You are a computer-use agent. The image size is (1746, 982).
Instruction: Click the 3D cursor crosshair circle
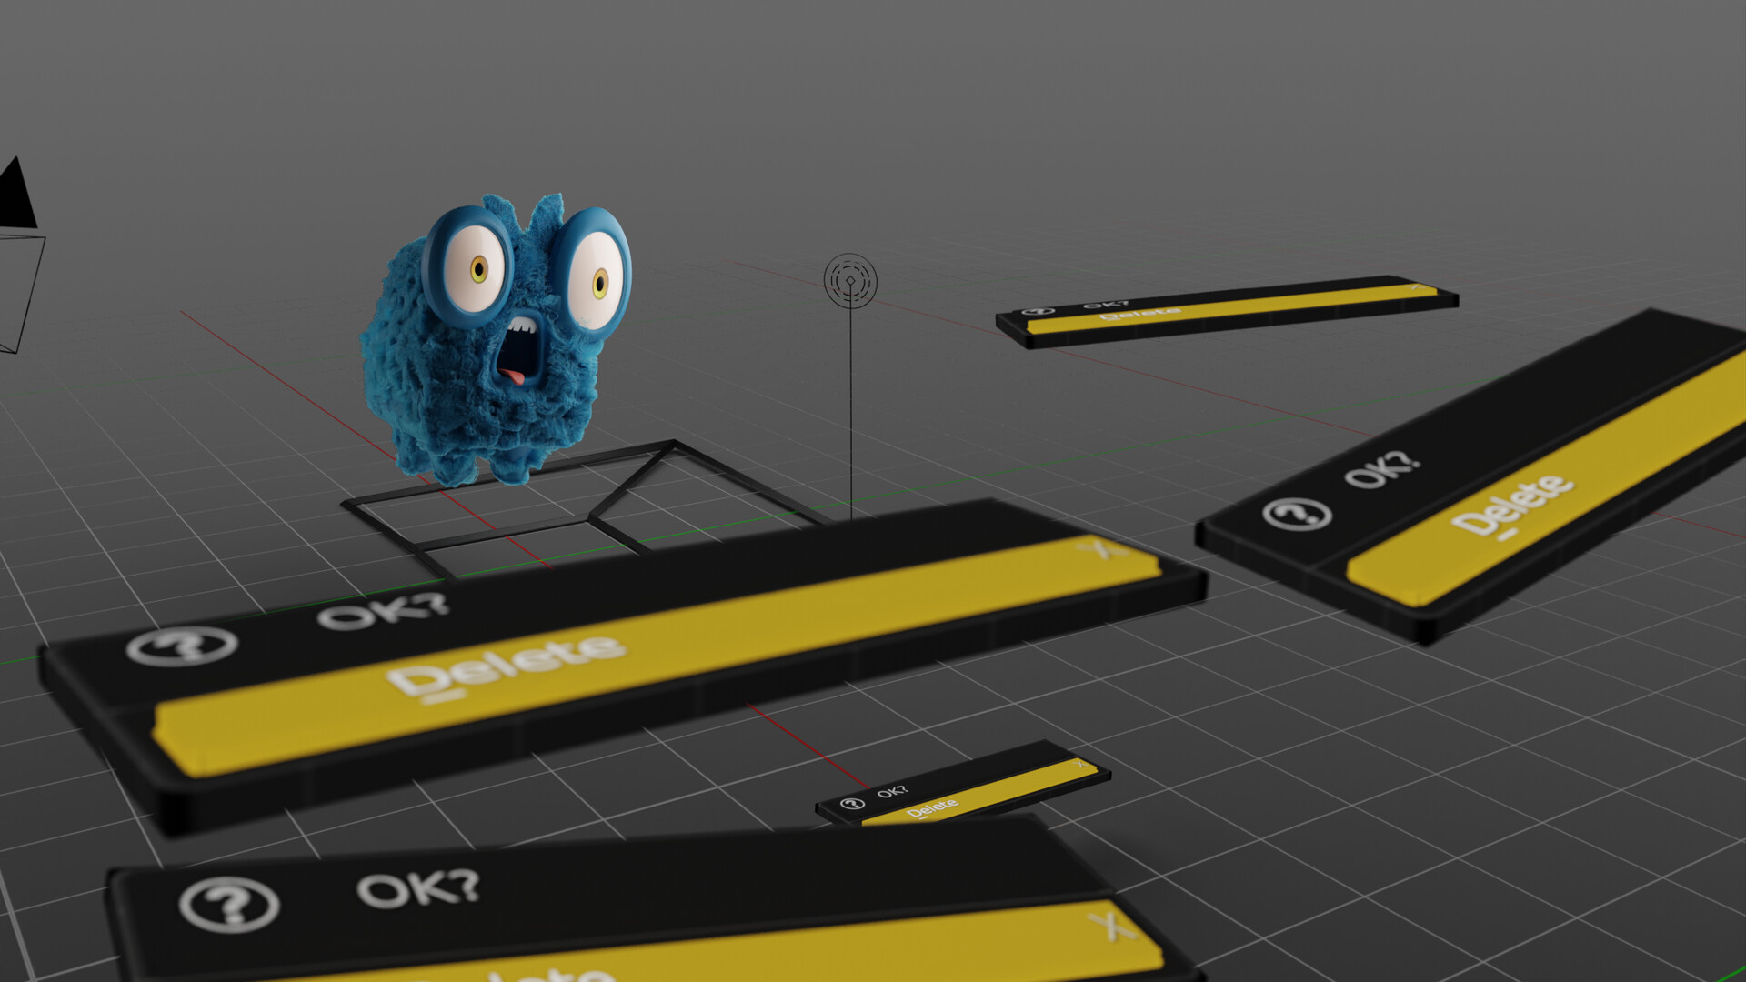[850, 280]
